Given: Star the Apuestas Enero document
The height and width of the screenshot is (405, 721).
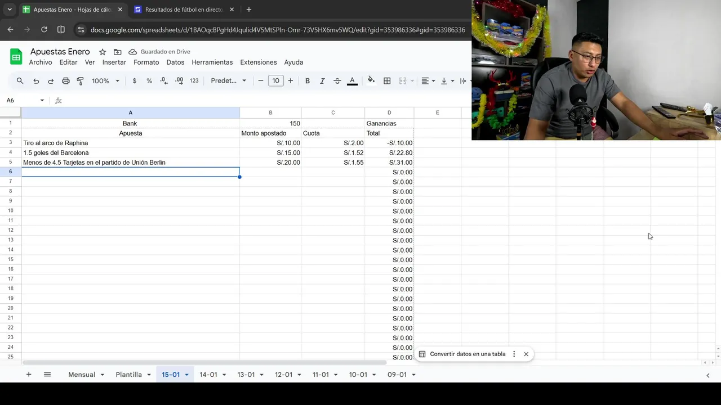Looking at the screenshot, I should (x=103, y=52).
